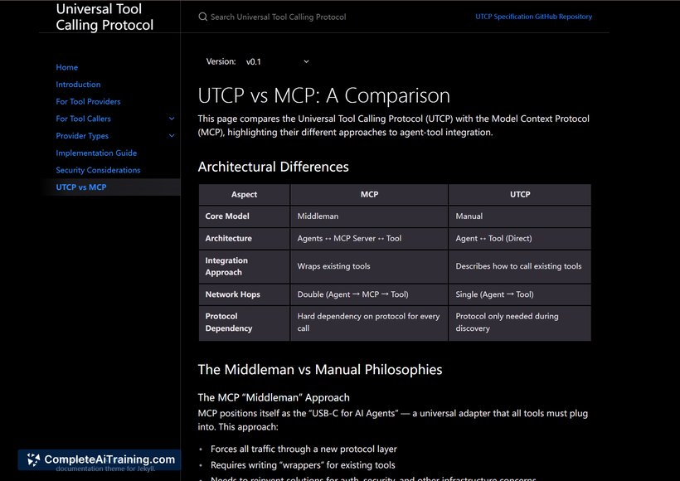Click the Middleman table cell
The height and width of the screenshot is (481, 680).
coord(369,216)
